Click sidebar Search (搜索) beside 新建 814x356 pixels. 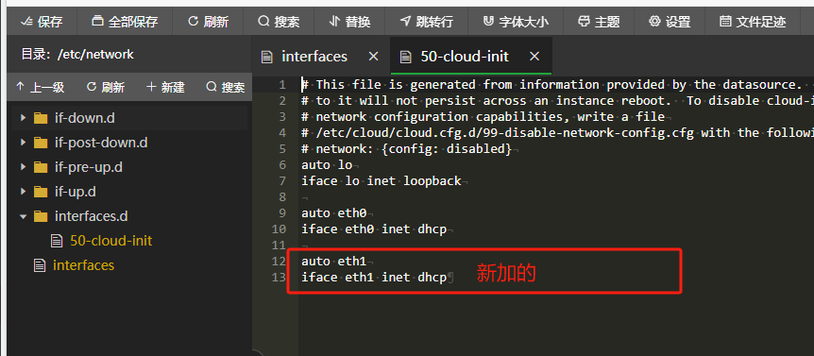(x=226, y=87)
